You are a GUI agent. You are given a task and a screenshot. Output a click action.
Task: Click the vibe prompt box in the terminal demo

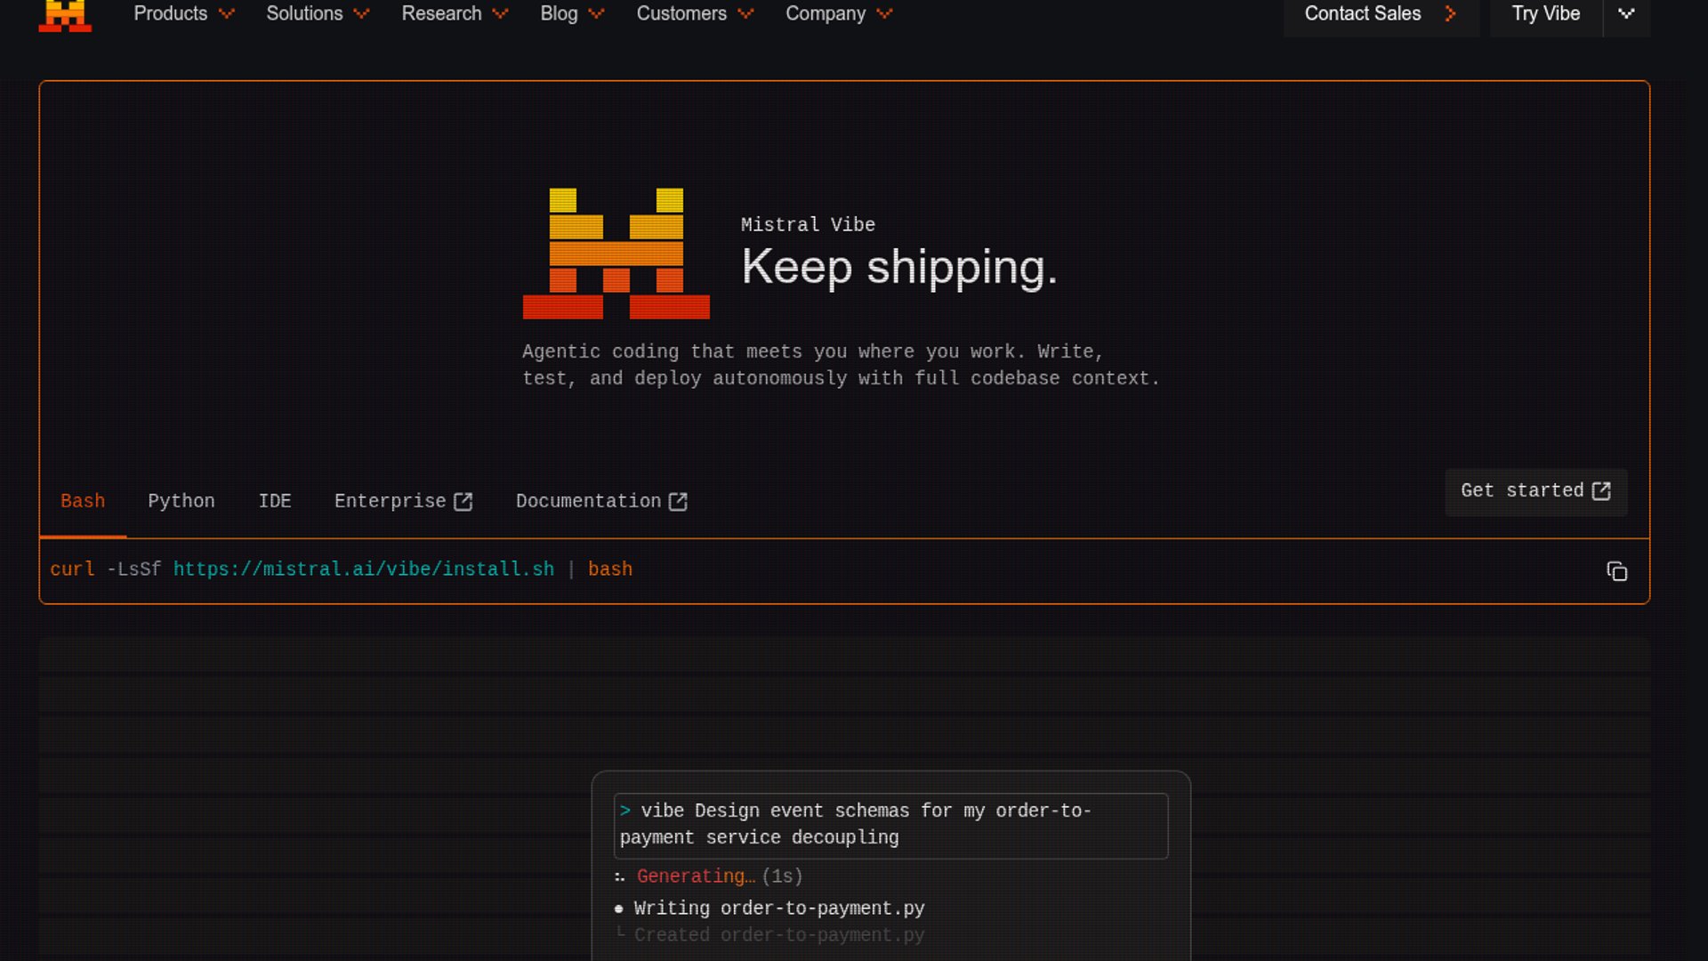point(890,825)
